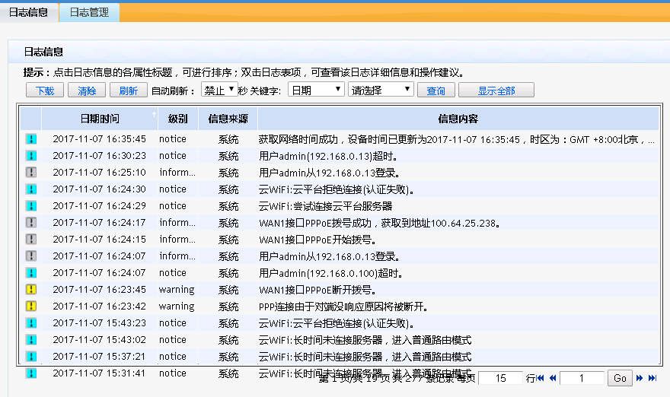Image resolution: width=670 pixels, height=397 pixels.
Task: Click the 查询 search button
Action: point(435,91)
